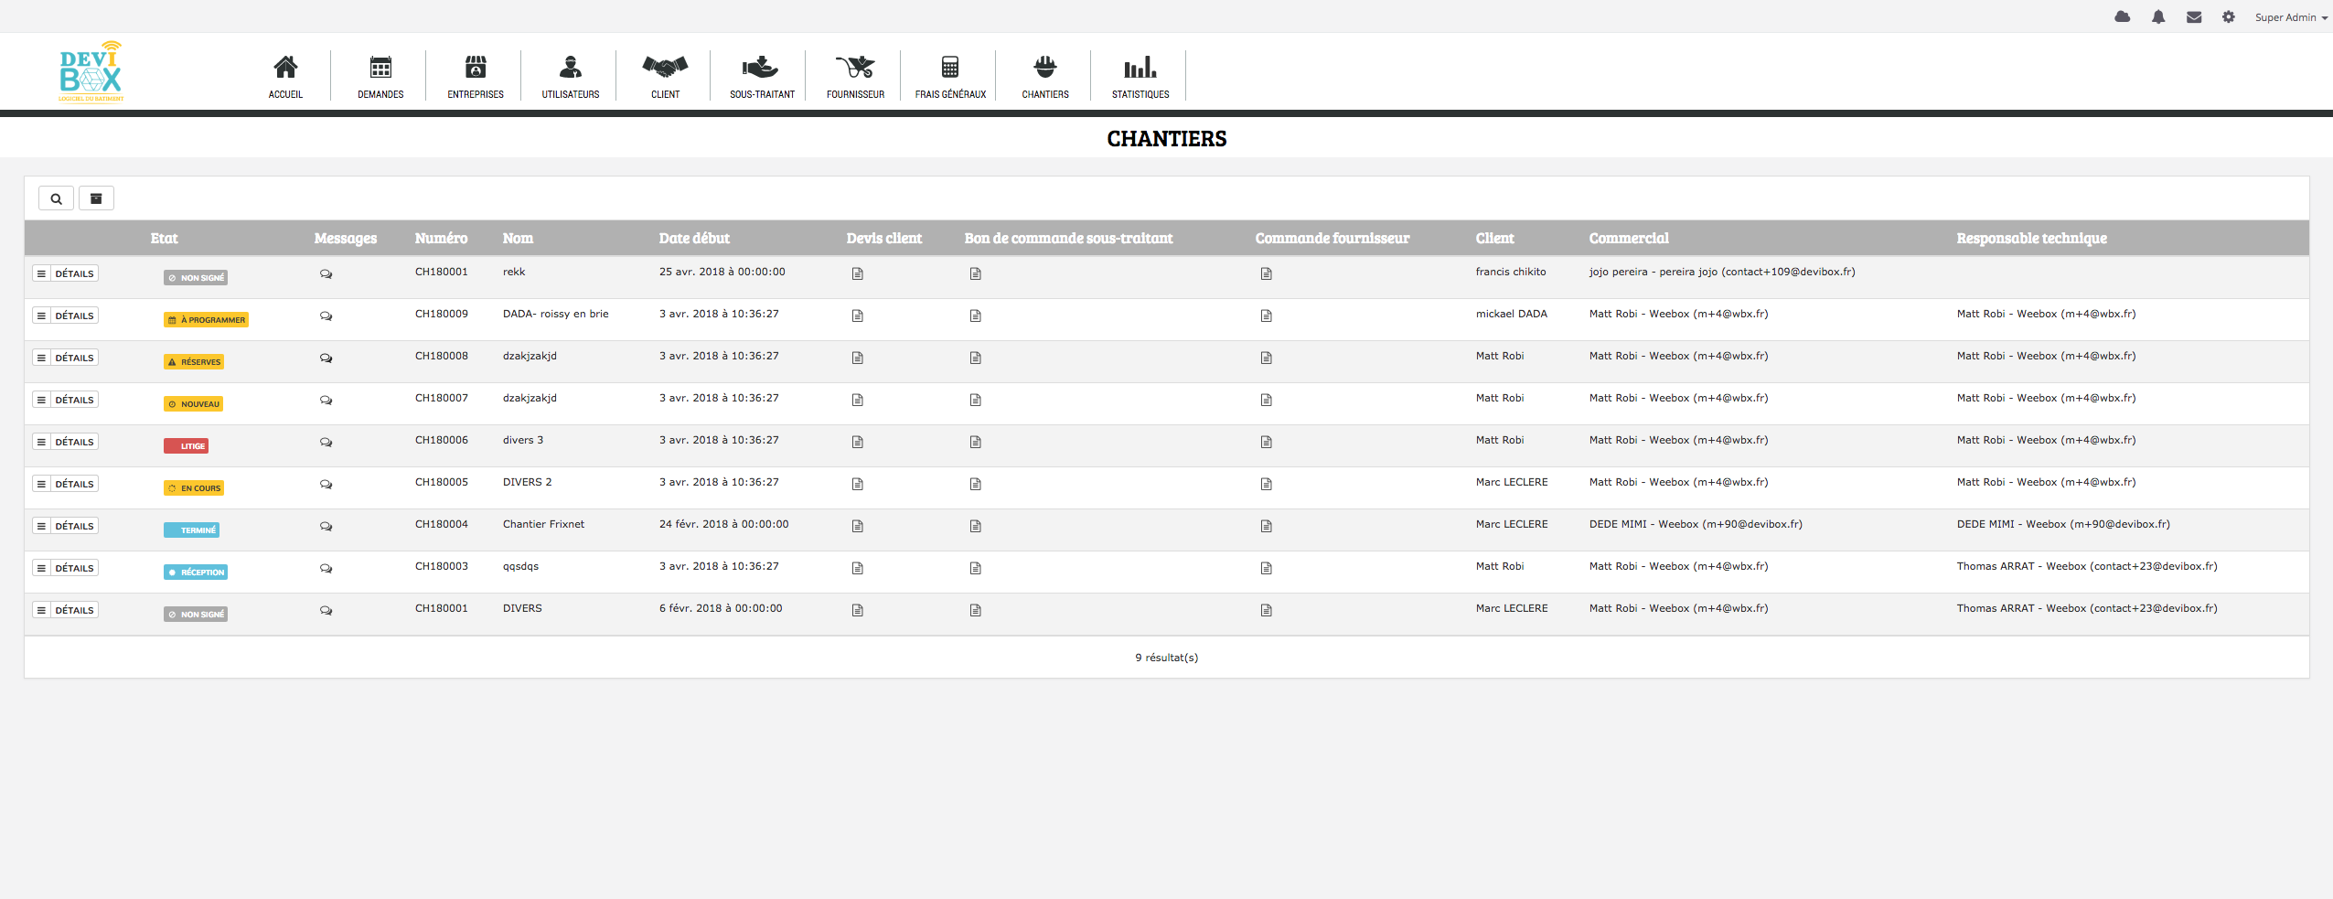The height and width of the screenshot is (899, 2333).
Task: Open settings gear icon
Action: tap(2229, 16)
